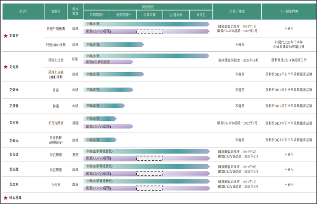This screenshot has height=204, width=317.
Task: Click the 標本類型 column header
Action: click(74, 12)
